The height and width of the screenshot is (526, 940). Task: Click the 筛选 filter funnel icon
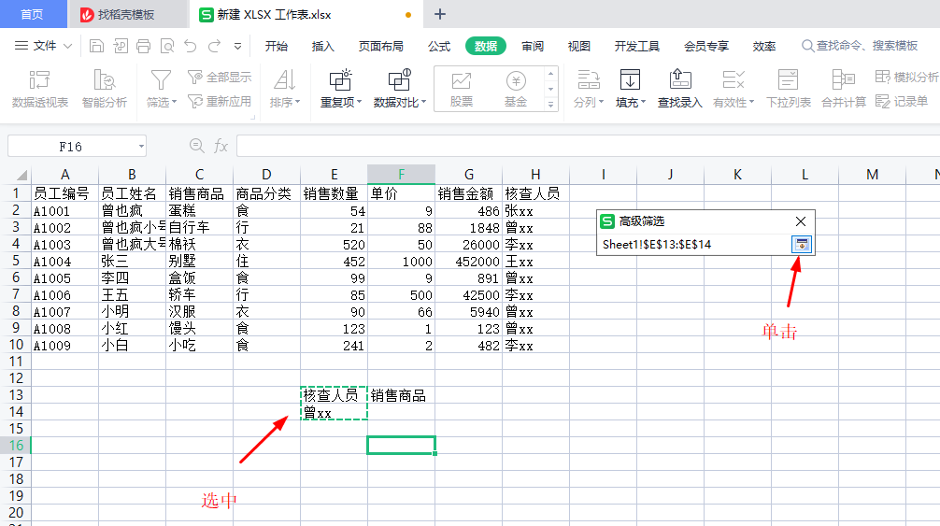(x=161, y=81)
